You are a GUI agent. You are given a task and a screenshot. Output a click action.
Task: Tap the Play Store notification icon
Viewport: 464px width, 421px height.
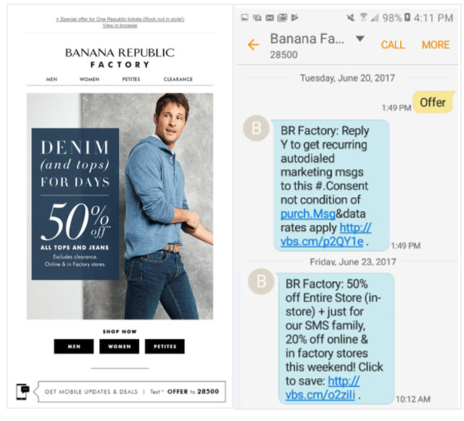[295, 17]
